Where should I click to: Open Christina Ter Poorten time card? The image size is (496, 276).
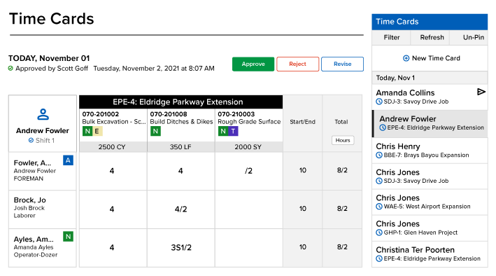click(430, 254)
